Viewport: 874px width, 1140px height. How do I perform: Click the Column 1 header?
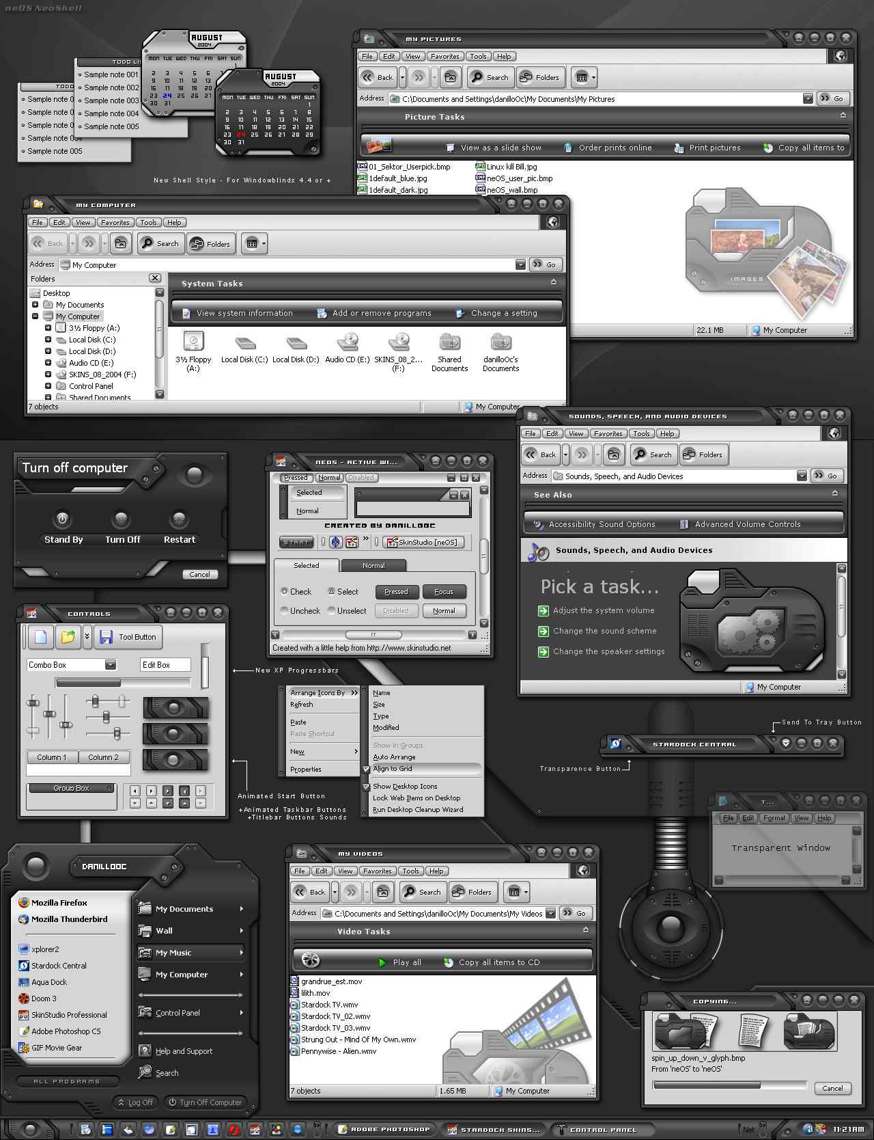(x=52, y=757)
